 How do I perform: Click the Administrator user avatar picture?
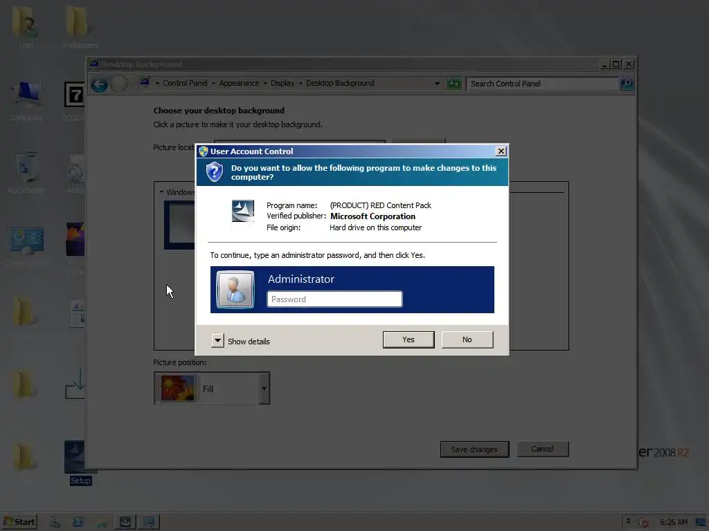pyautogui.click(x=235, y=290)
